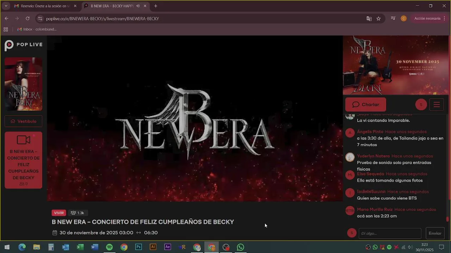The width and height of the screenshot is (451, 253).
Task: Click the address bar URL
Action: (103, 19)
